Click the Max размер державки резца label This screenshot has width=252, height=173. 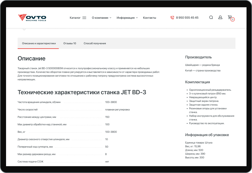point(37,154)
